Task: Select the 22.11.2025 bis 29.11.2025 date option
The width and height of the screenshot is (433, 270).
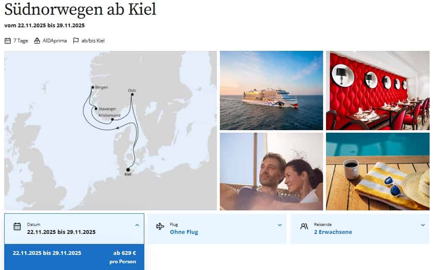Action: 47,253
